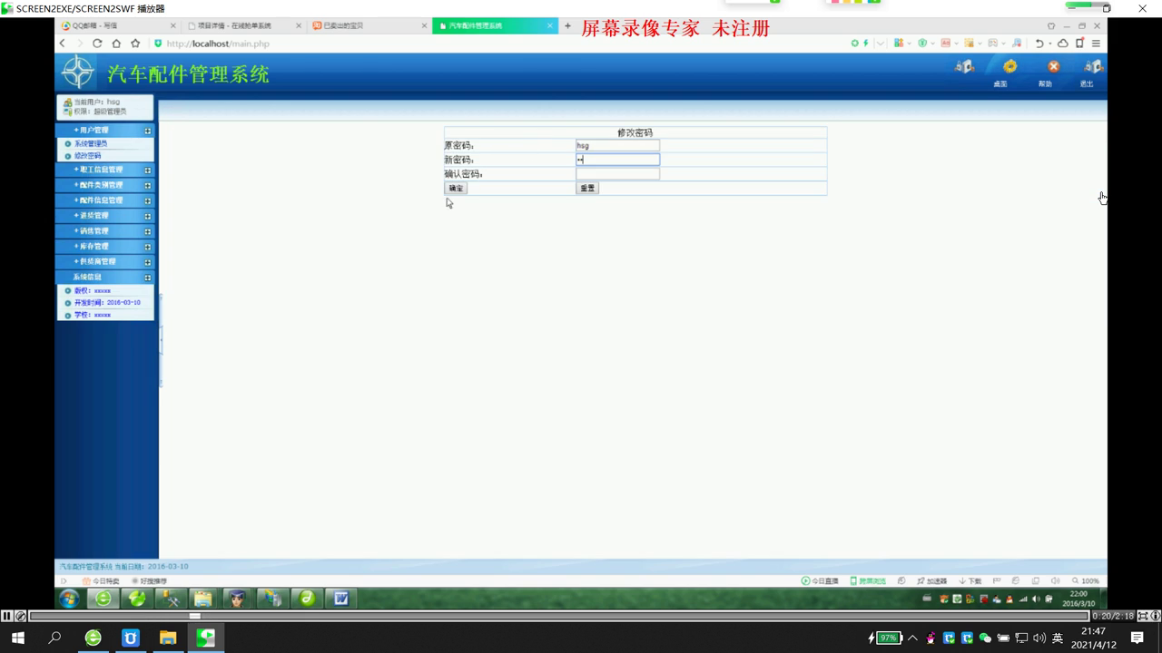This screenshot has height=653, width=1162.
Task: Switch to the 项目详情 tab
Action: point(242,25)
